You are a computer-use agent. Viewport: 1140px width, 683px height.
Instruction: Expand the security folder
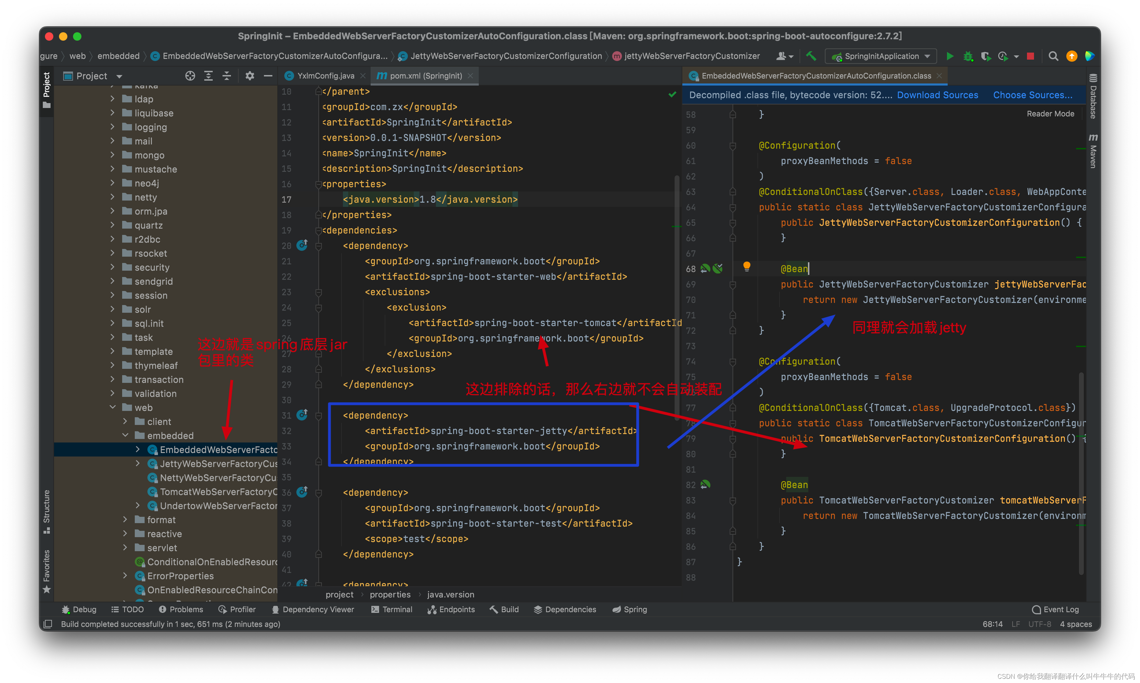(113, 267)
